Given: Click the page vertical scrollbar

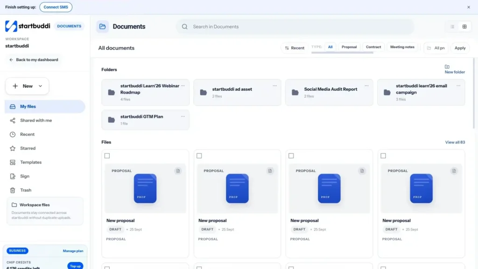Looking at the screenshot, I should pyautogui.click(x=474, y=93).
